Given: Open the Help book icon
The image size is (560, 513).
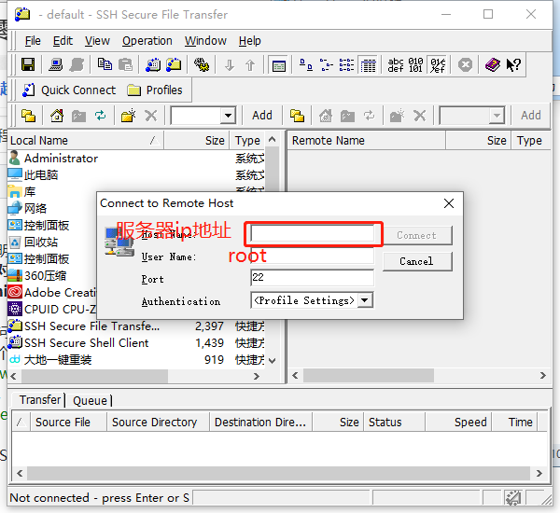Looking at the screenshot, I should [x=493, y=65].
